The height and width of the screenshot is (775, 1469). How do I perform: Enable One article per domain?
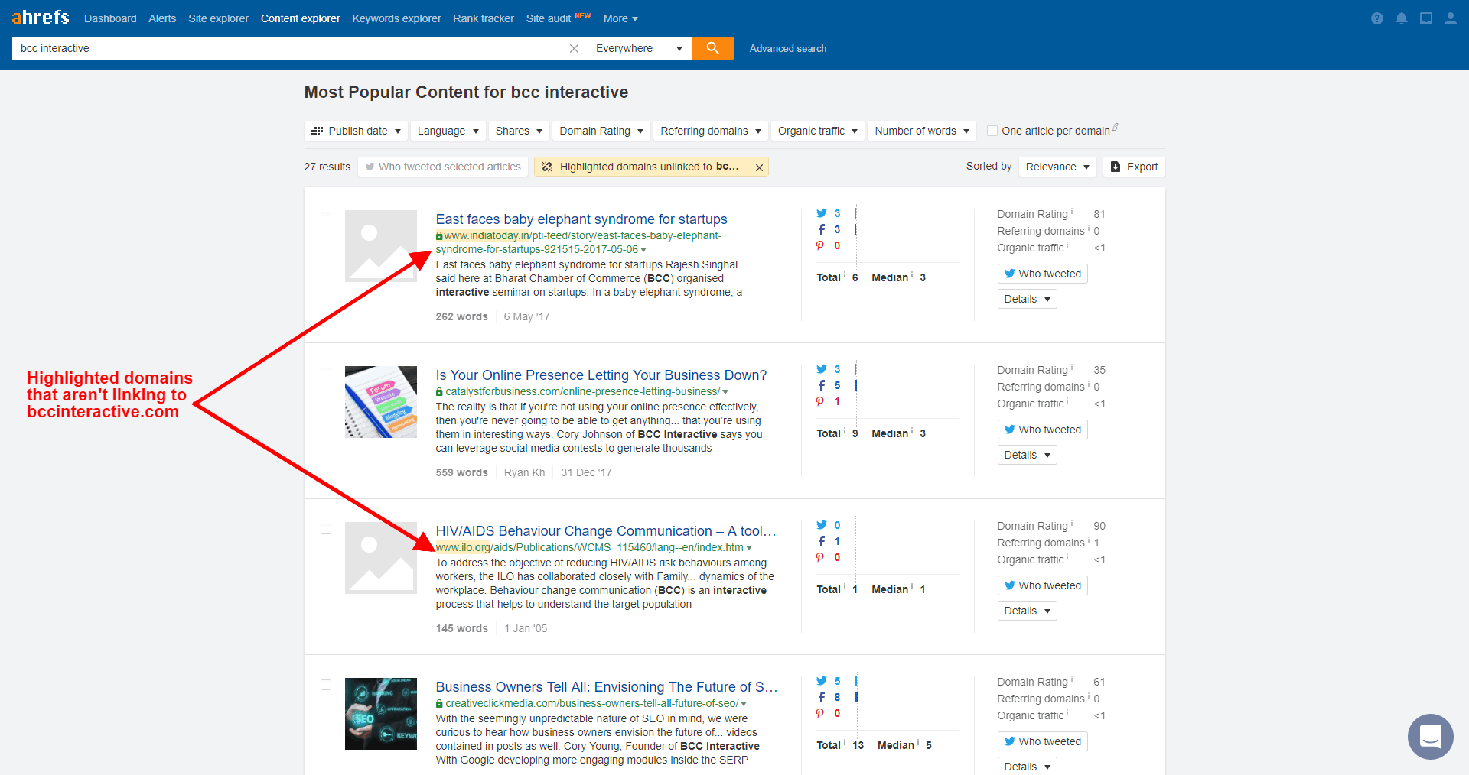click(992, 131)
